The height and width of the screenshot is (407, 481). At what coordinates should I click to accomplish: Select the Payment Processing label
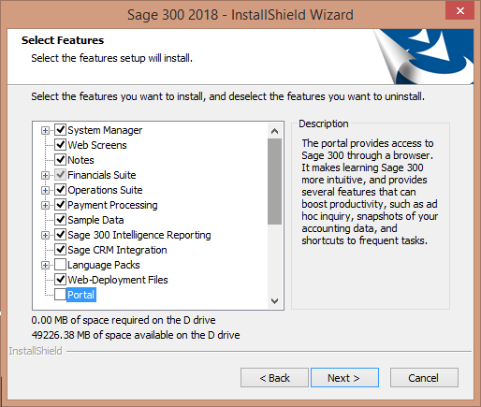tap(112, 205)
